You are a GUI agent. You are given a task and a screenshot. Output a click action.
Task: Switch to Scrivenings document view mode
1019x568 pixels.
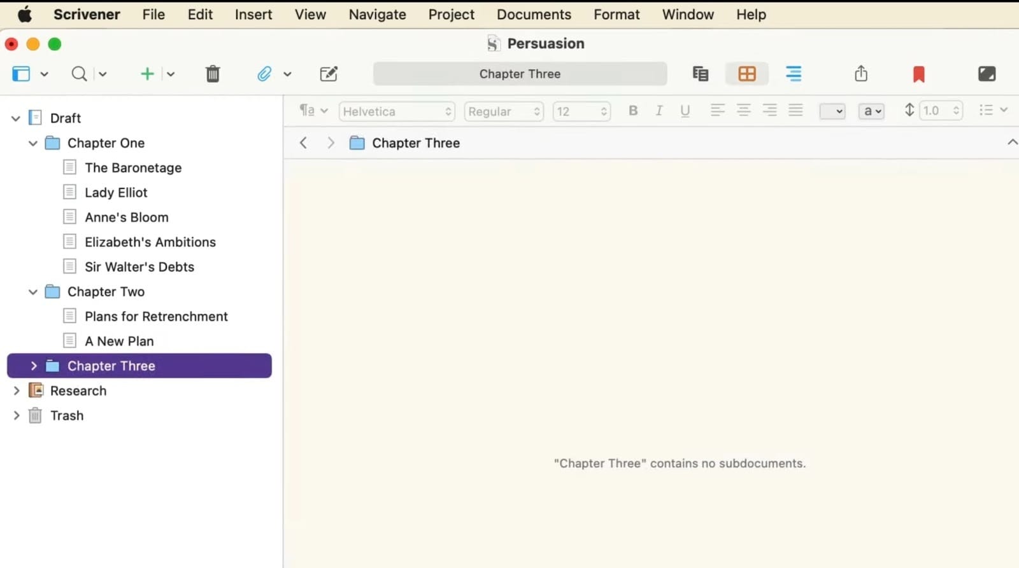pos(701,74)
